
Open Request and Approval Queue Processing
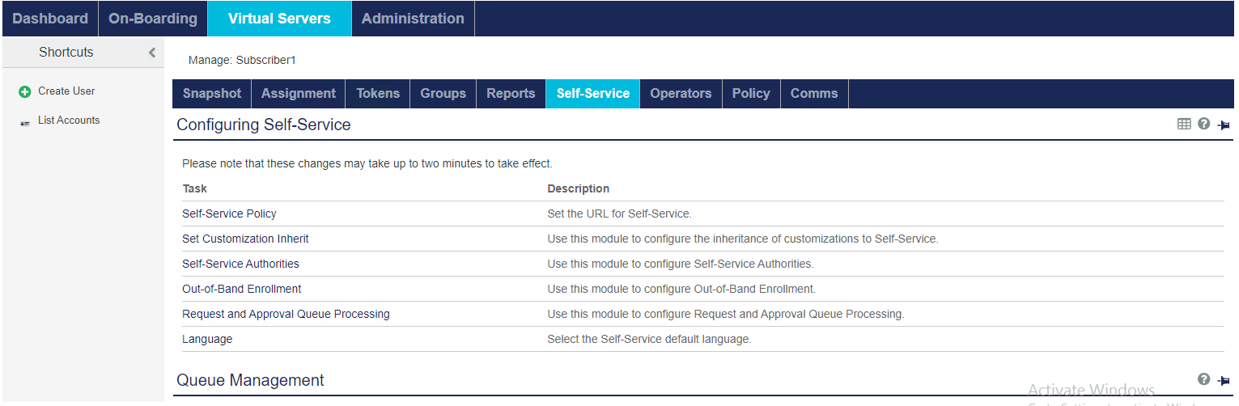click(x=286, y=314)
